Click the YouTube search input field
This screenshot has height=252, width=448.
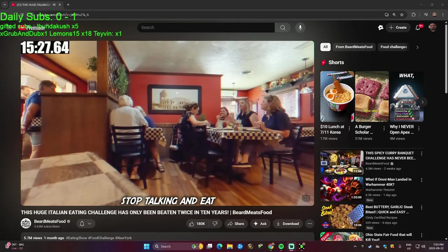[206, 28]
